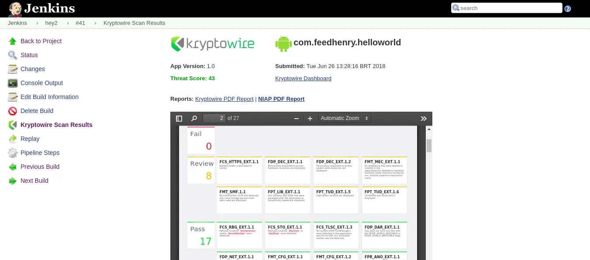Click the Pass 17 summary box
The image size is (590, 260).
(x=201, y=236)
